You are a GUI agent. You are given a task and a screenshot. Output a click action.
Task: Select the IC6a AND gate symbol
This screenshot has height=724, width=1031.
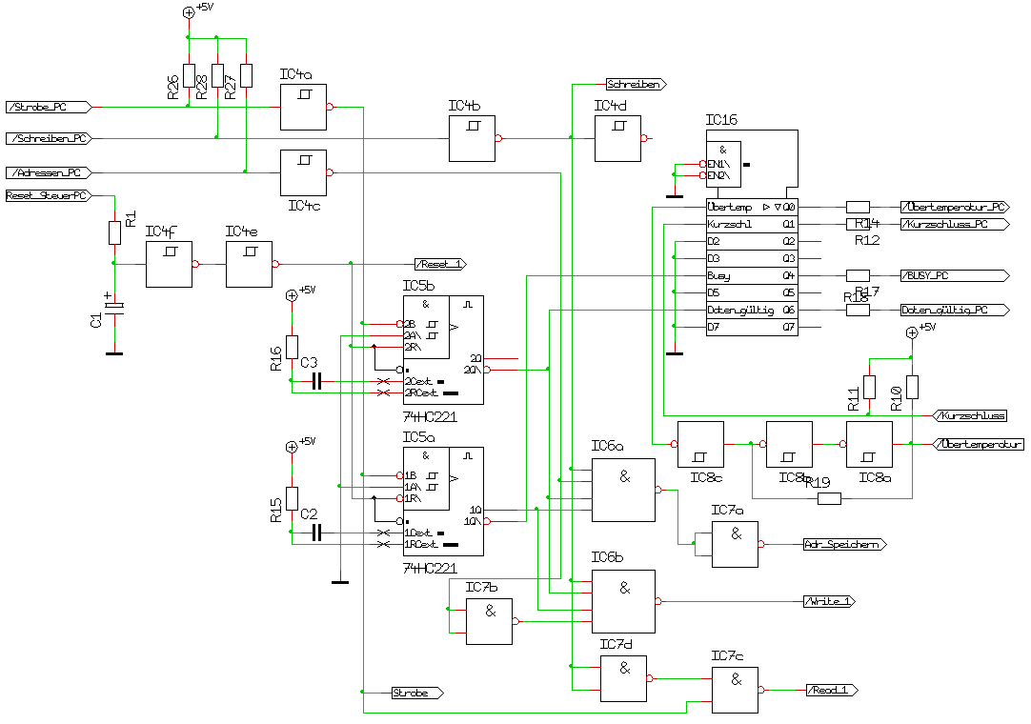tap(623, 490)
